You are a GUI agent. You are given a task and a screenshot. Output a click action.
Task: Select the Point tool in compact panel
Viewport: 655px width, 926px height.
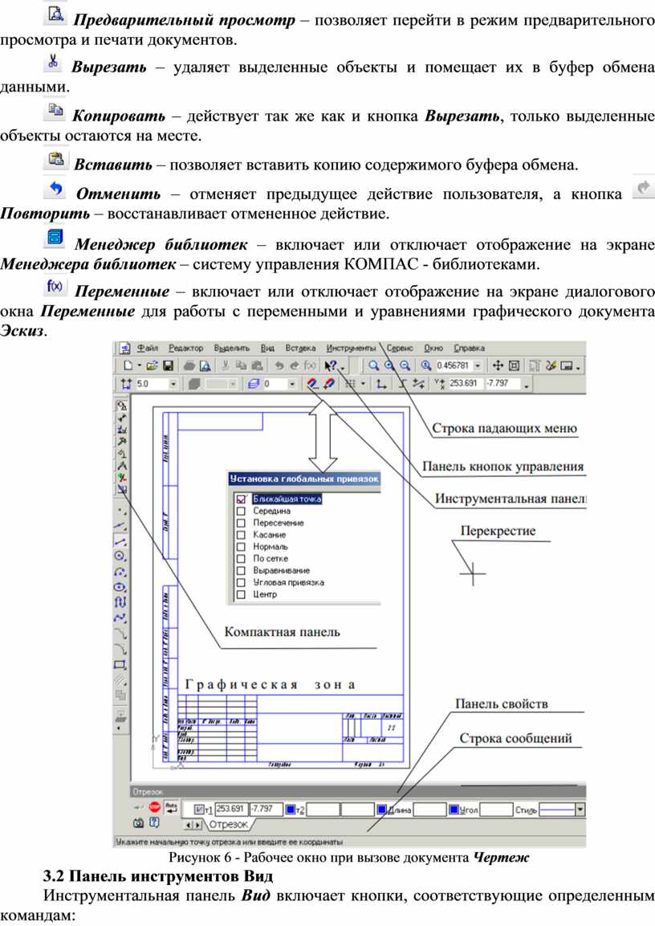120,510
